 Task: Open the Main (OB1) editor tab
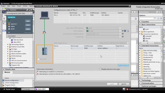click(42, 89)
